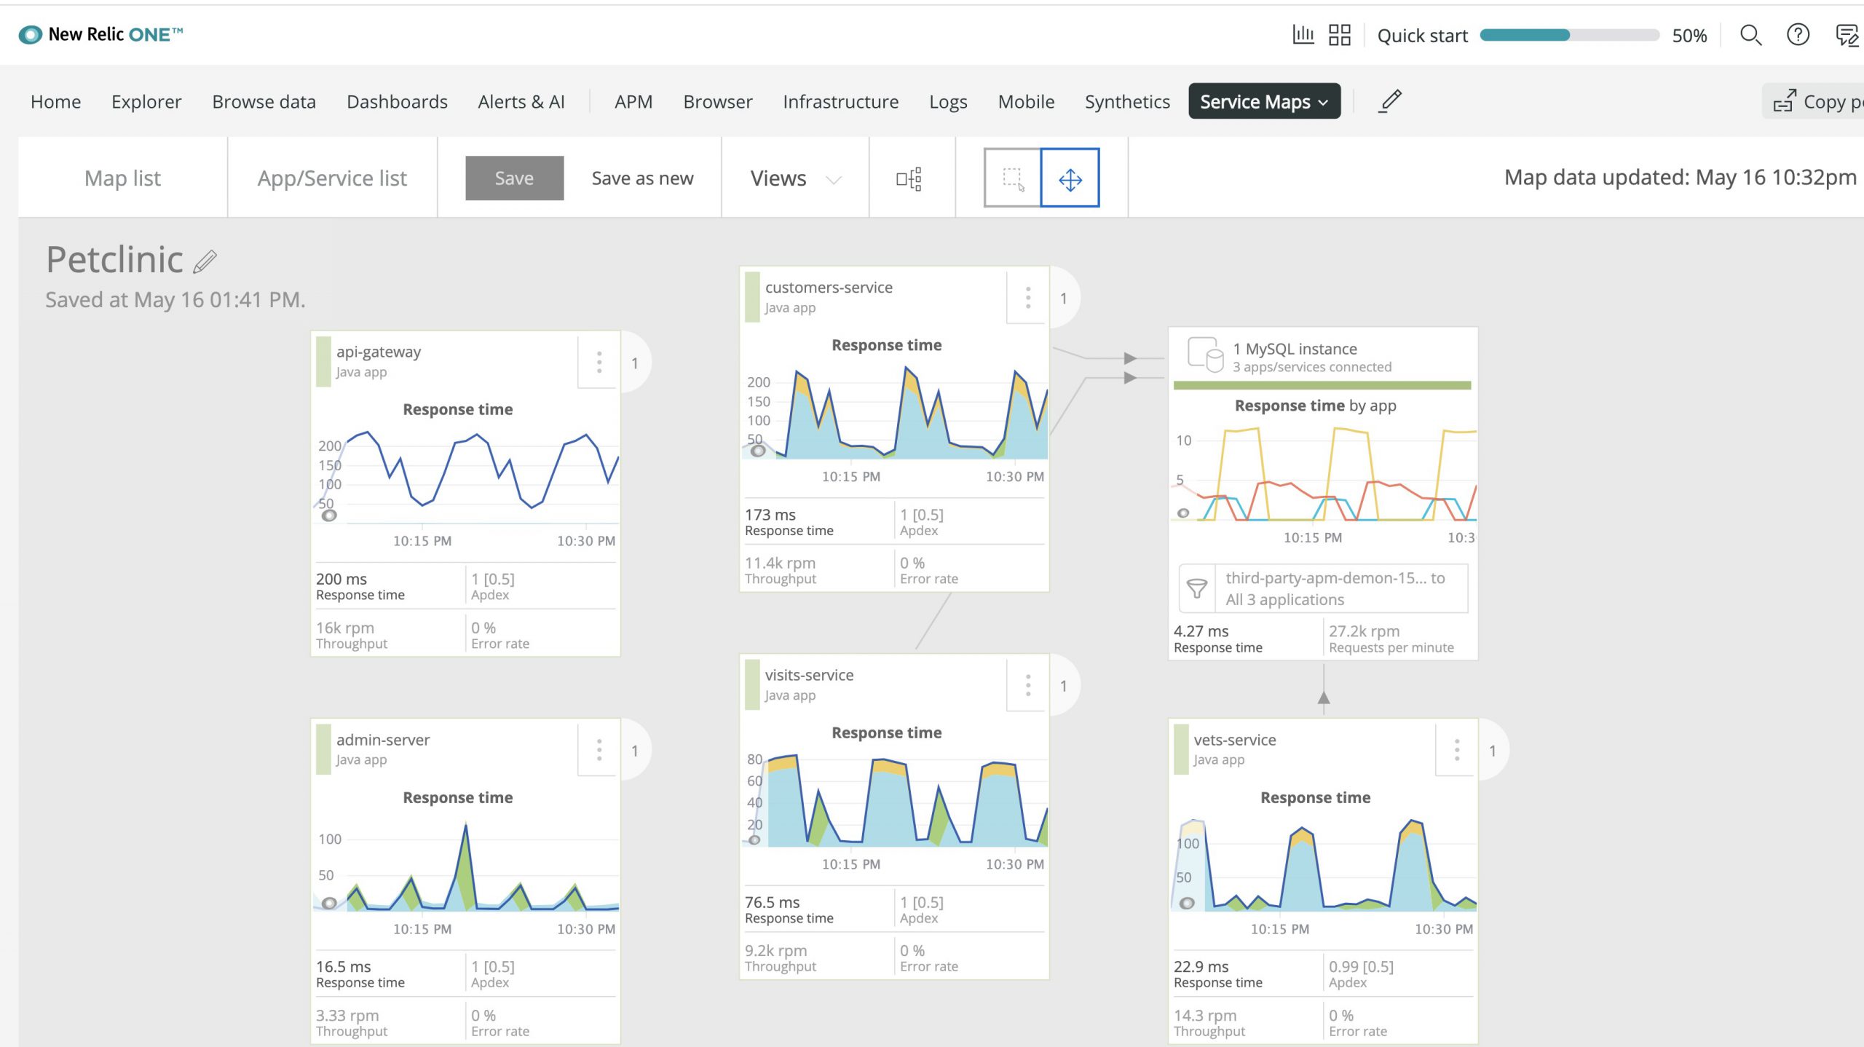The width and height of the screenshot is (1864, 1047).
Task: Open the three-dot menu on customers-service
Action: point(1027,297)
